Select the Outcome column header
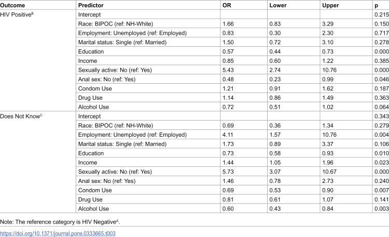Viewport: 389px width, 237px height. (x=12, y=5)
